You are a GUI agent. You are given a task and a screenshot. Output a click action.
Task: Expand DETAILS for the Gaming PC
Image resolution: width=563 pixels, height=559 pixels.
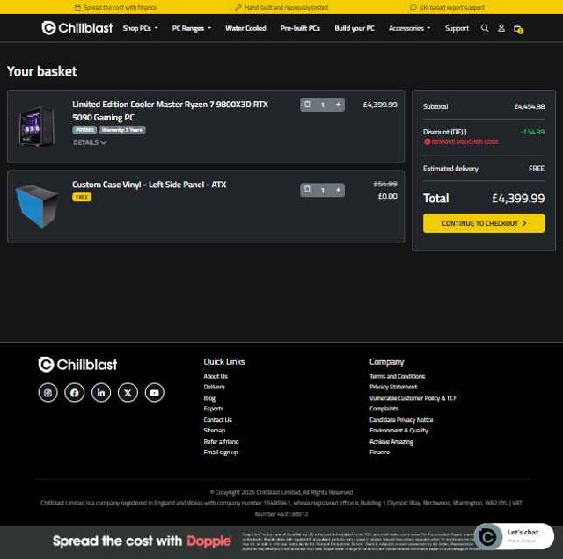(90, 142)
